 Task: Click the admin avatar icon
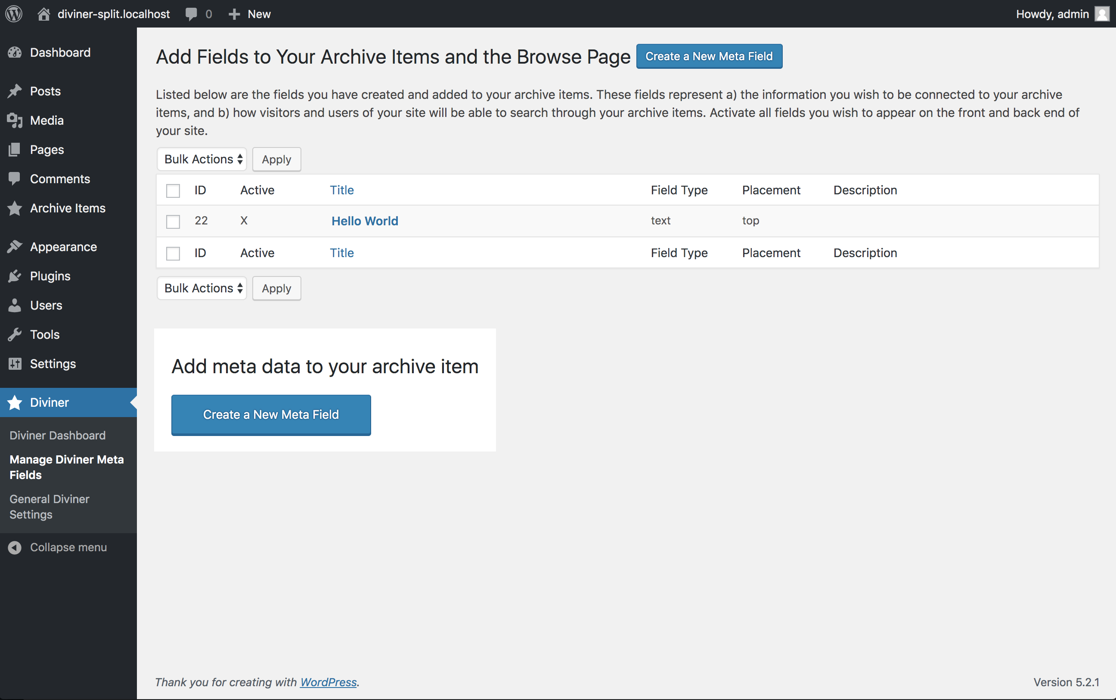click(1102, 14)
